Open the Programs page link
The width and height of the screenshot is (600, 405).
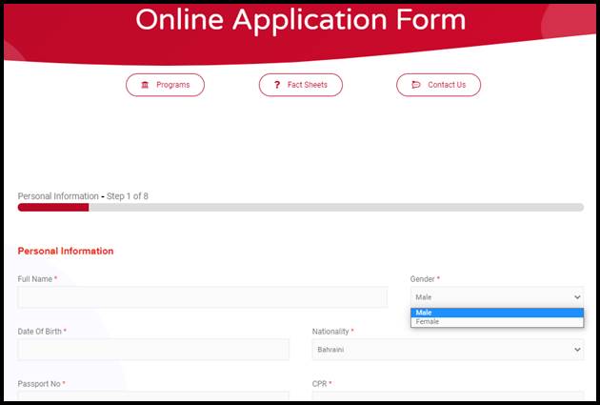click(x=172, y=85)
